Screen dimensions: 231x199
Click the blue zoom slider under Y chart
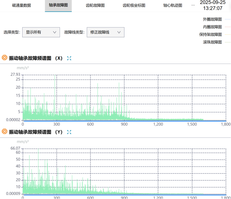tap(125, 195)
